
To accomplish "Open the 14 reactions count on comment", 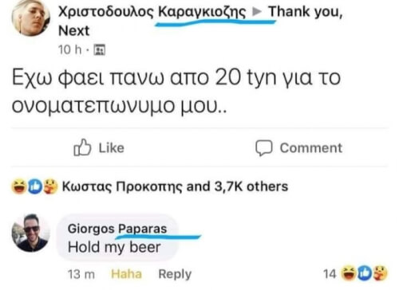I will click(330, 274).
